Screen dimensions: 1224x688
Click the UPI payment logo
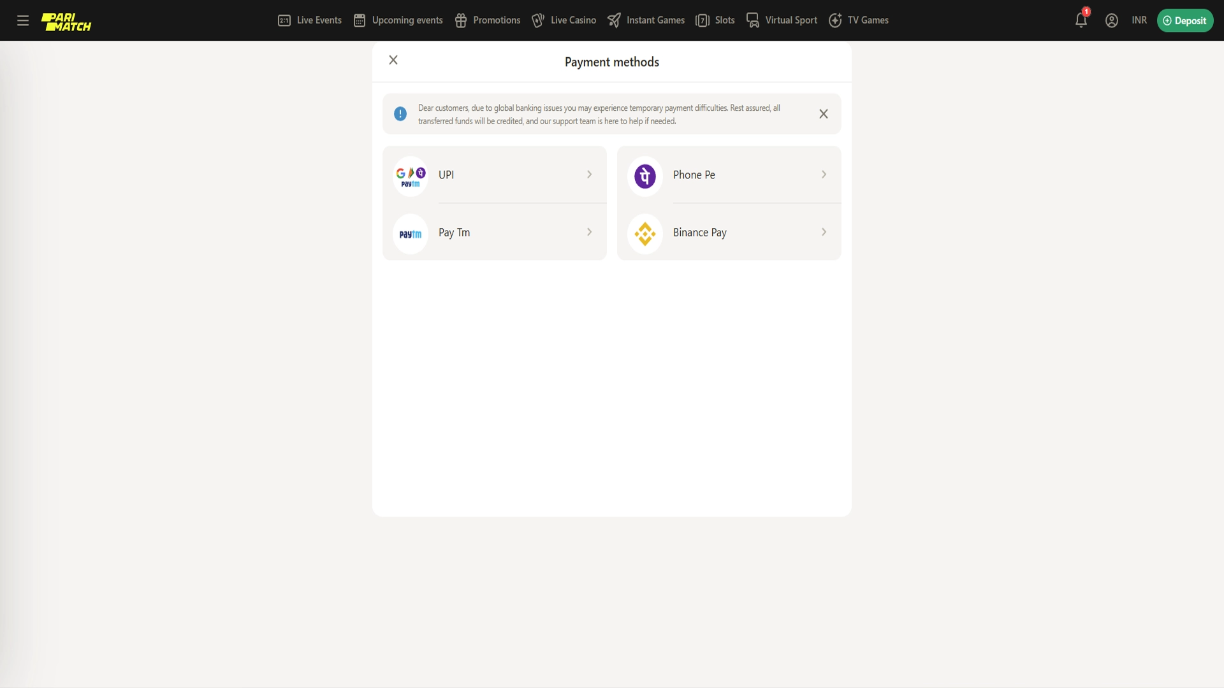[411, 176]
